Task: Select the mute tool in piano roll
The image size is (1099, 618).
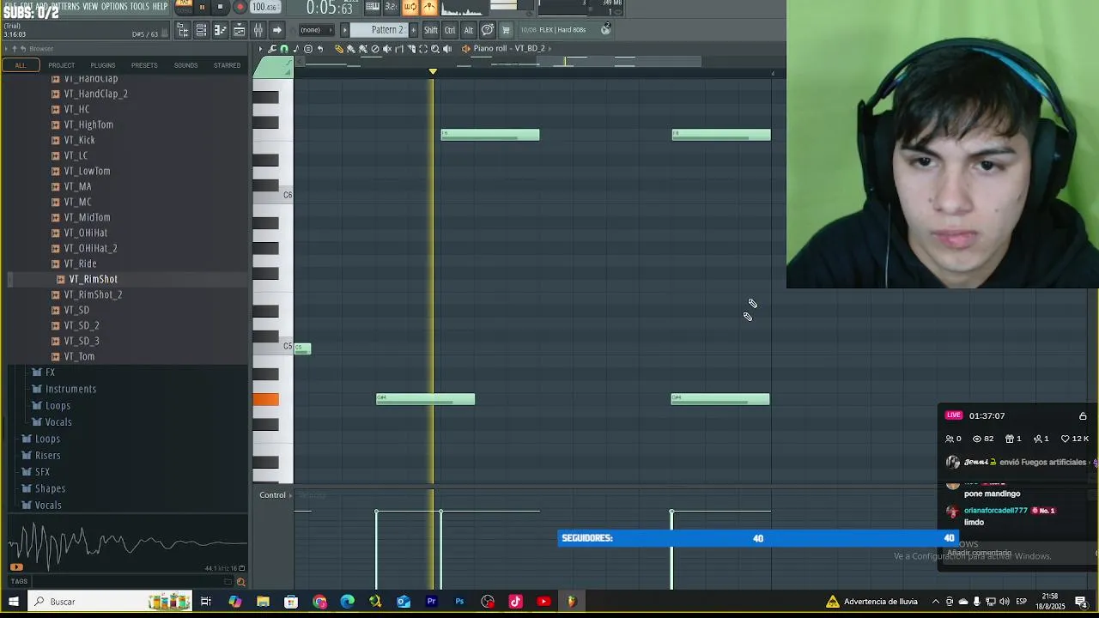Action: [x=387, y=49]
